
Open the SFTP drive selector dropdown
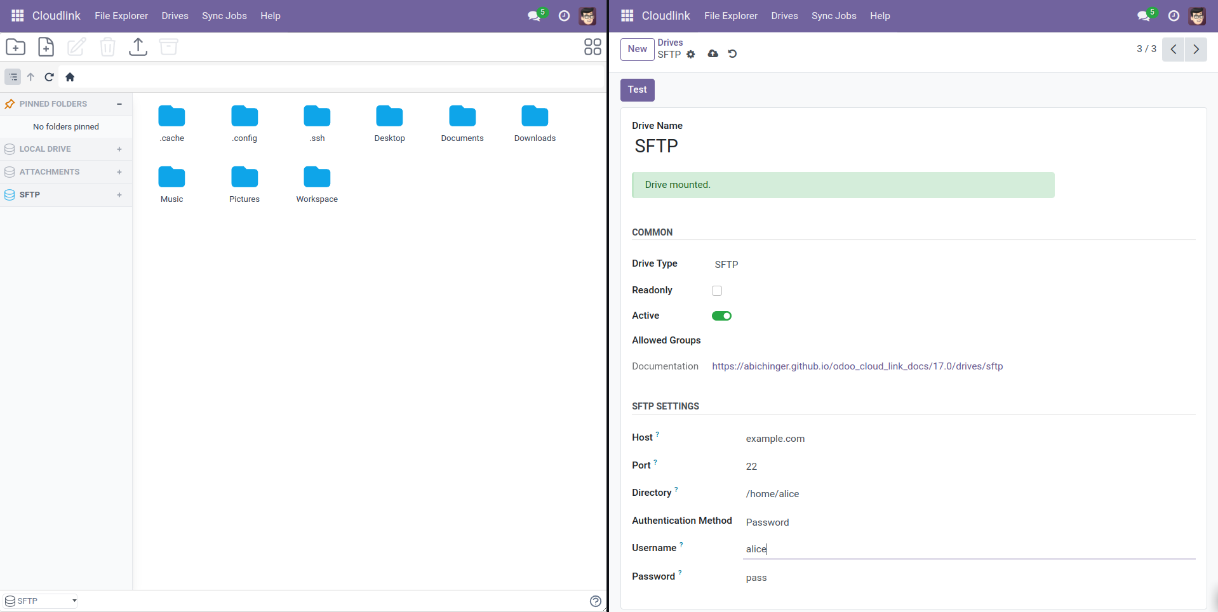pyautogui.click(x=41, y=601)
